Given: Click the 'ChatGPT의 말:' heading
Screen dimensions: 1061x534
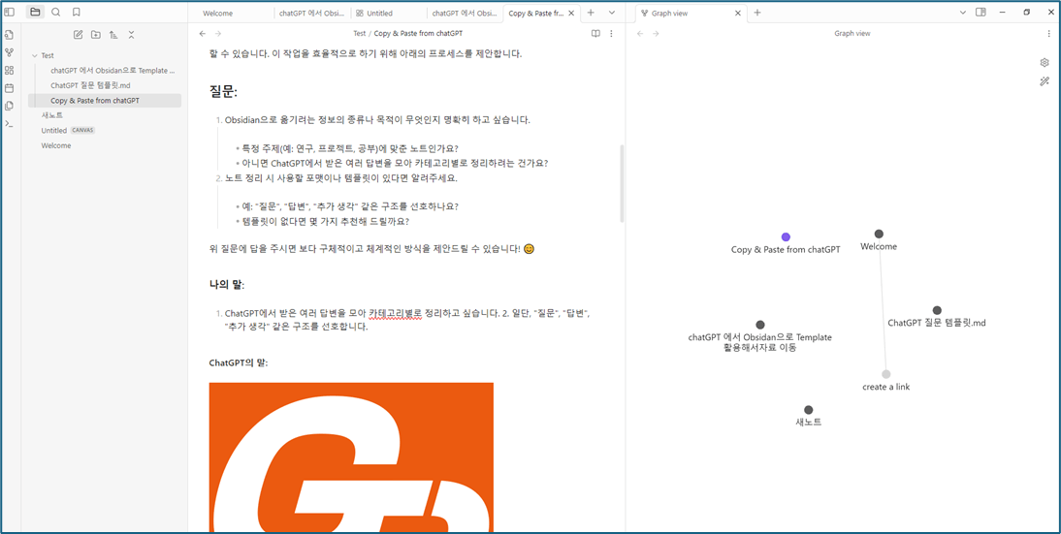Looking at the screenshot, I should pyautogui.click(x=239, y=363).
